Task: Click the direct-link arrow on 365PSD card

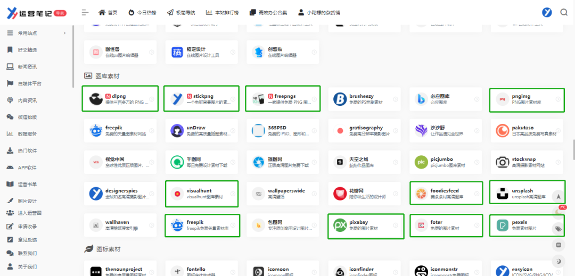Action: point(314,130)
